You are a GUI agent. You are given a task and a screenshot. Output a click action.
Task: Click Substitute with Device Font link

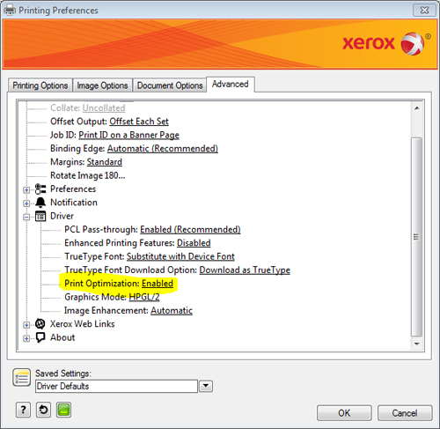(180, 256)
